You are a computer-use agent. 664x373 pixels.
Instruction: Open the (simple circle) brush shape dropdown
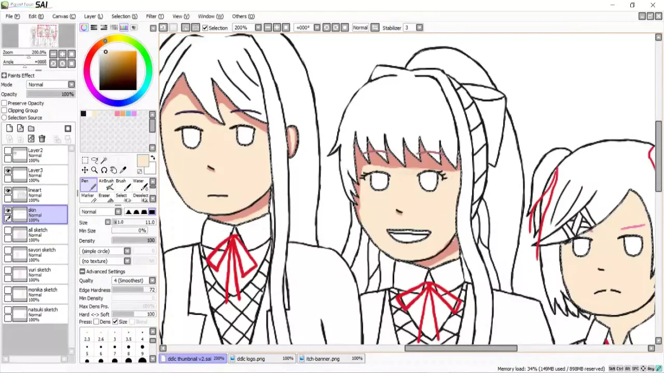click(127, 251)
